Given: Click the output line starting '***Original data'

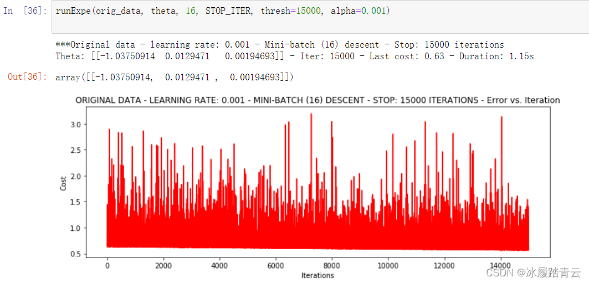Looking at the screenshot, I should pos(279,45).
